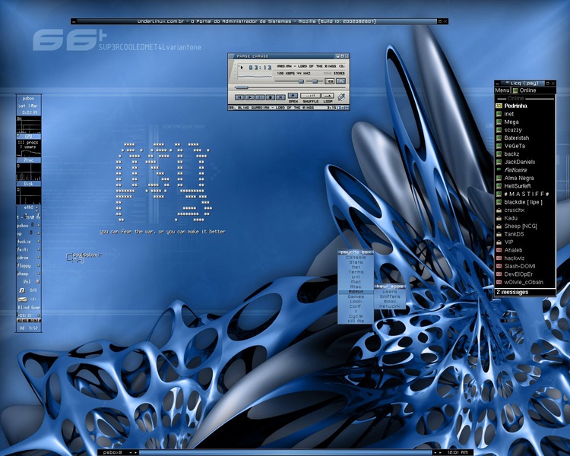Screen dimensions: 570x456
Task: Start playback with the player's Play button
Action: pyautogui.click(x=250, y=97)
